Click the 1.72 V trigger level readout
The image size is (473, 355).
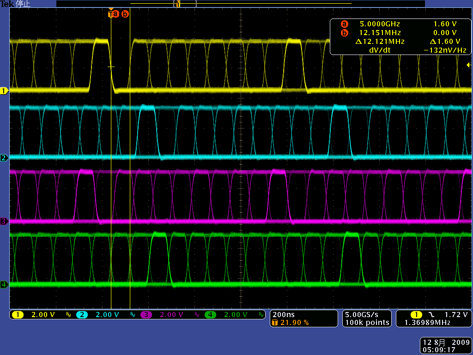point(456,315)
